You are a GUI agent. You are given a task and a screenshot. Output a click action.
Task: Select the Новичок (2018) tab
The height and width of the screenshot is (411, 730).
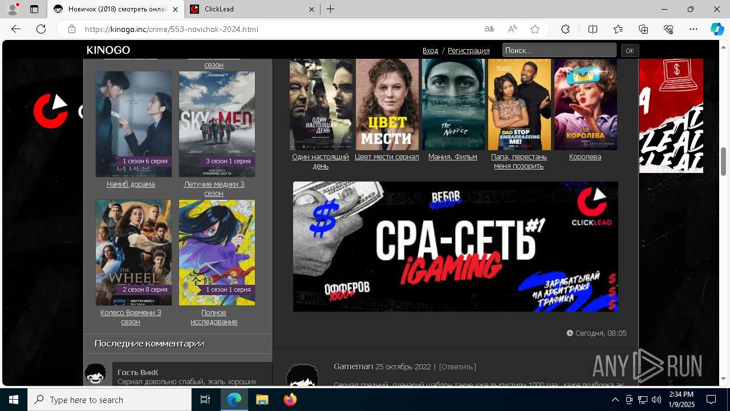click(x=116, y=9)
